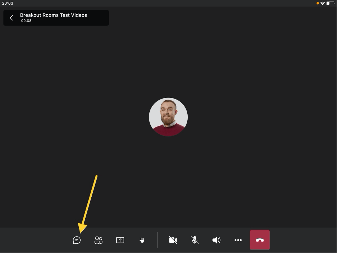Click the battery indicator
The image size is (337, 253).
tap(330, 3)
